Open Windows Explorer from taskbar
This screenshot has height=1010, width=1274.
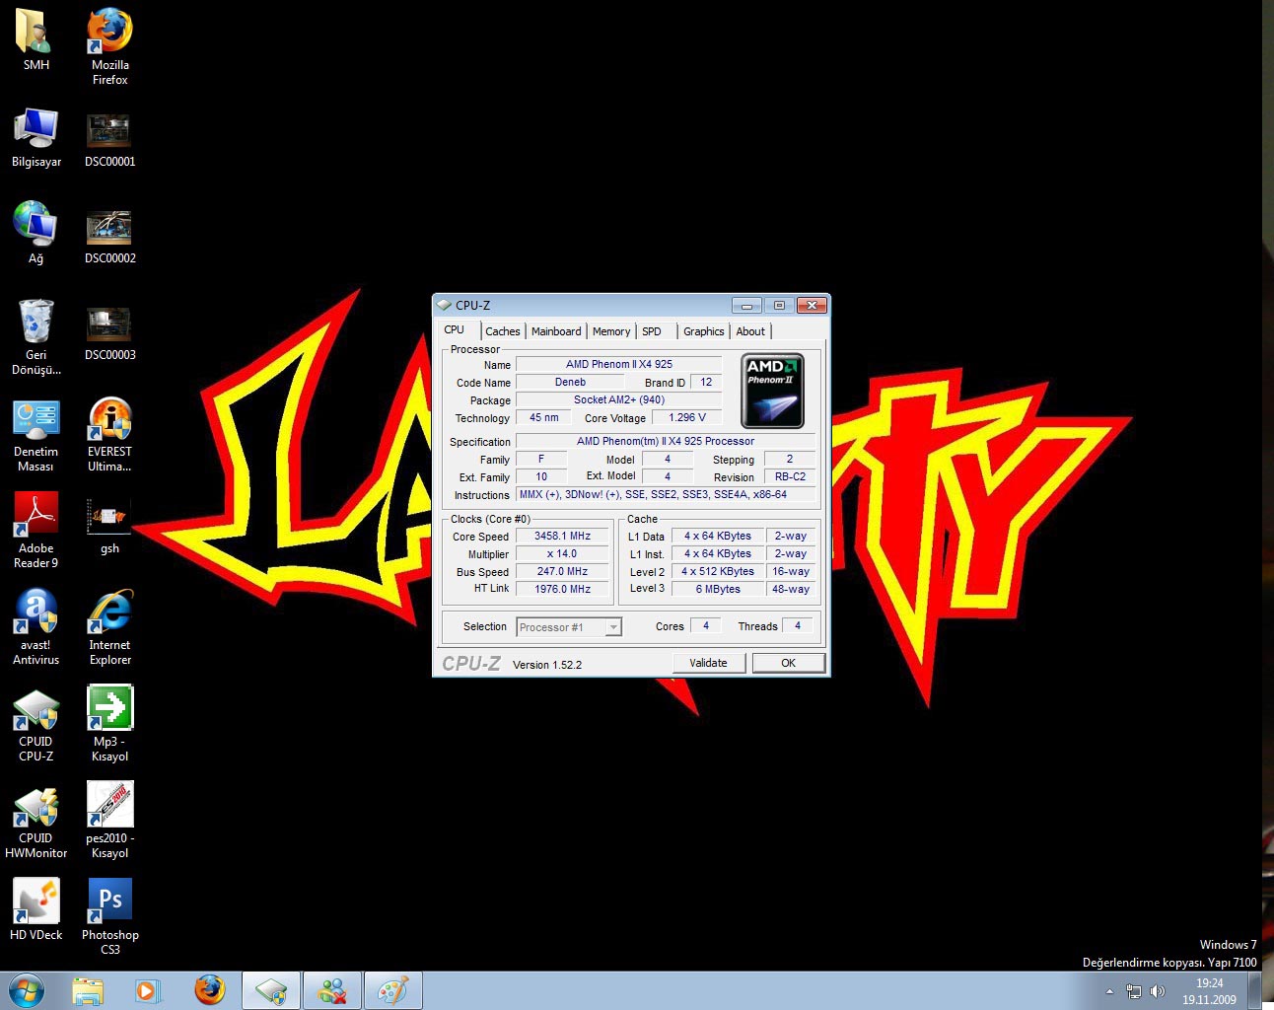[88, 990]
